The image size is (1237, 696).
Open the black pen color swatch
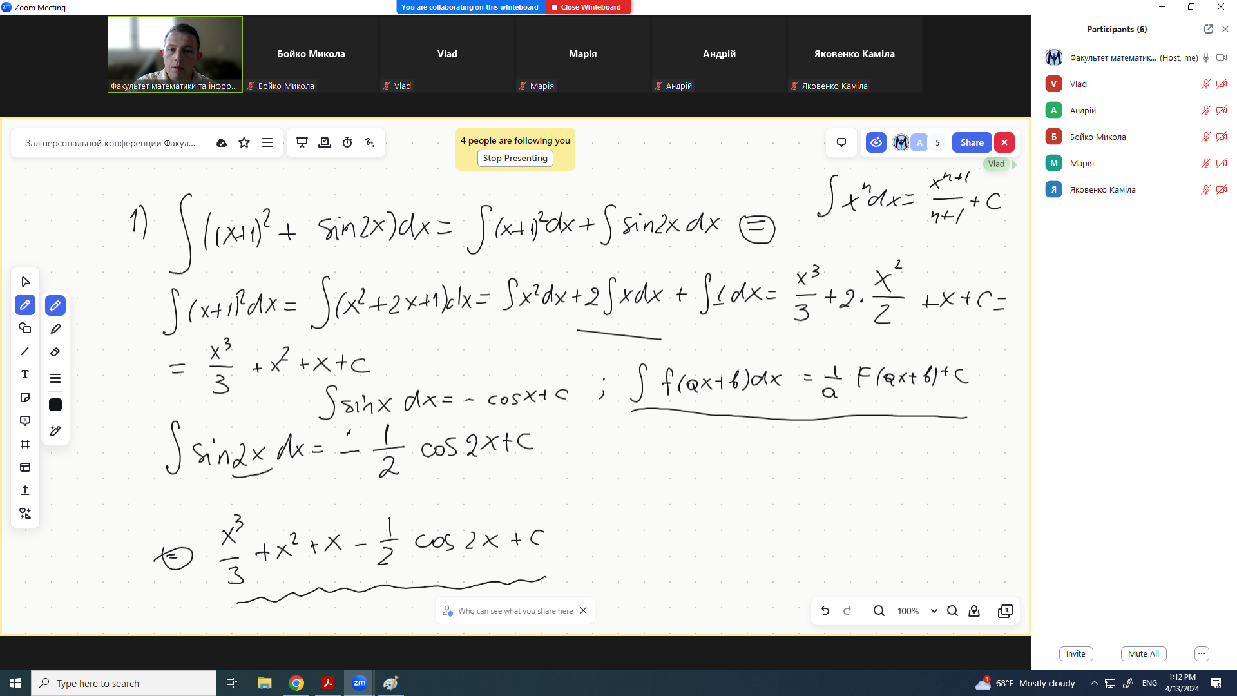pos(55,405)
